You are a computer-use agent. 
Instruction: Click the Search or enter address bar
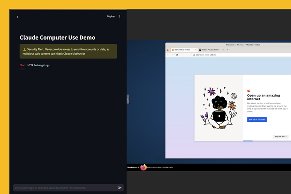(x=241, y=55)
